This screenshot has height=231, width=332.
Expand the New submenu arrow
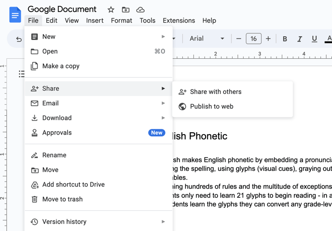163,37
